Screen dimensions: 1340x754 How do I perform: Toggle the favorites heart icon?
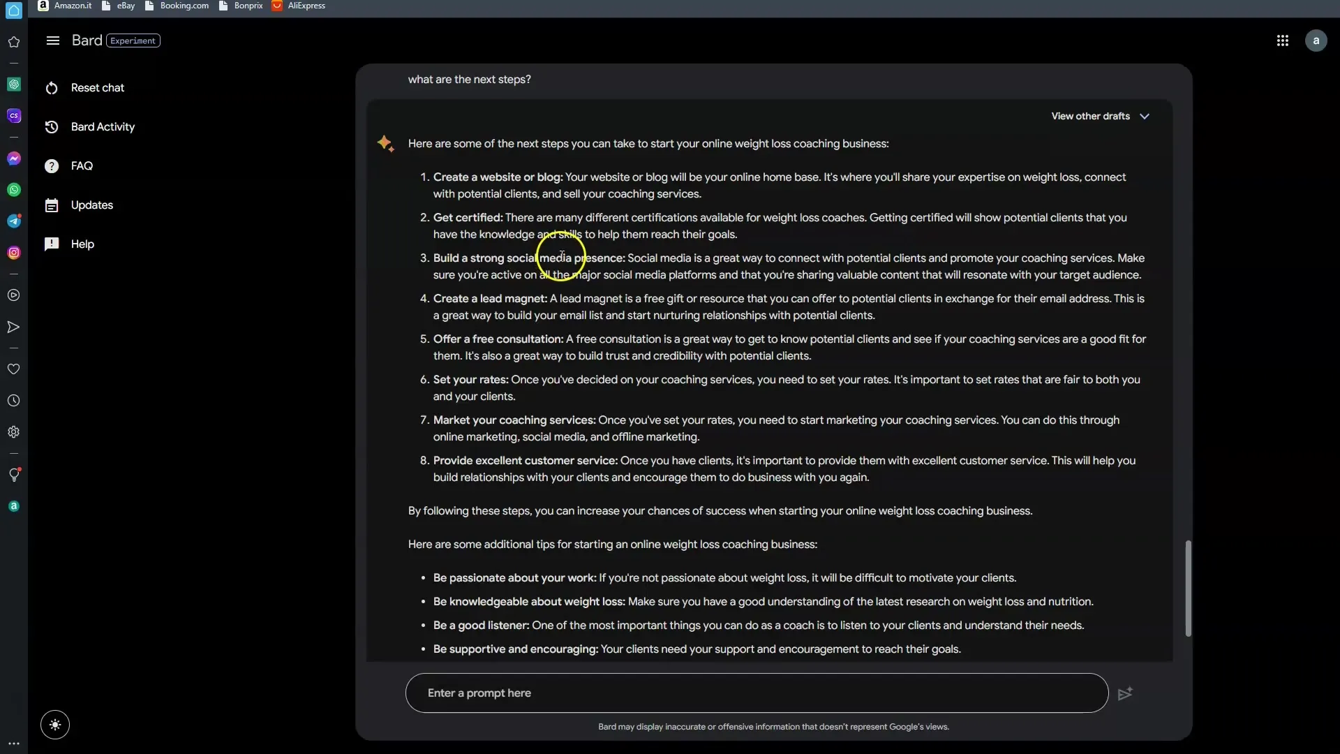pyautogui.click(x=13, y=368)
